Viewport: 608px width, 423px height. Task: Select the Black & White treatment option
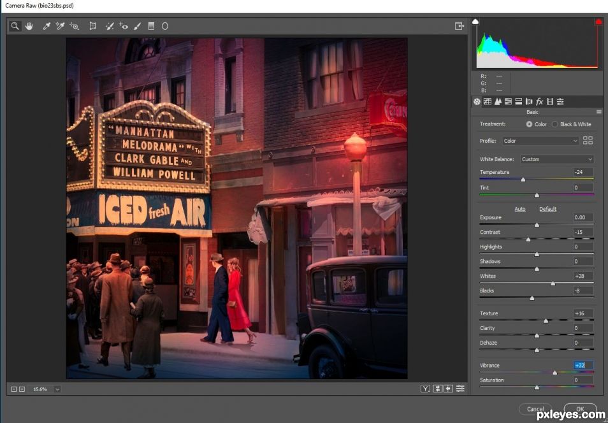(x=572, y=124)
